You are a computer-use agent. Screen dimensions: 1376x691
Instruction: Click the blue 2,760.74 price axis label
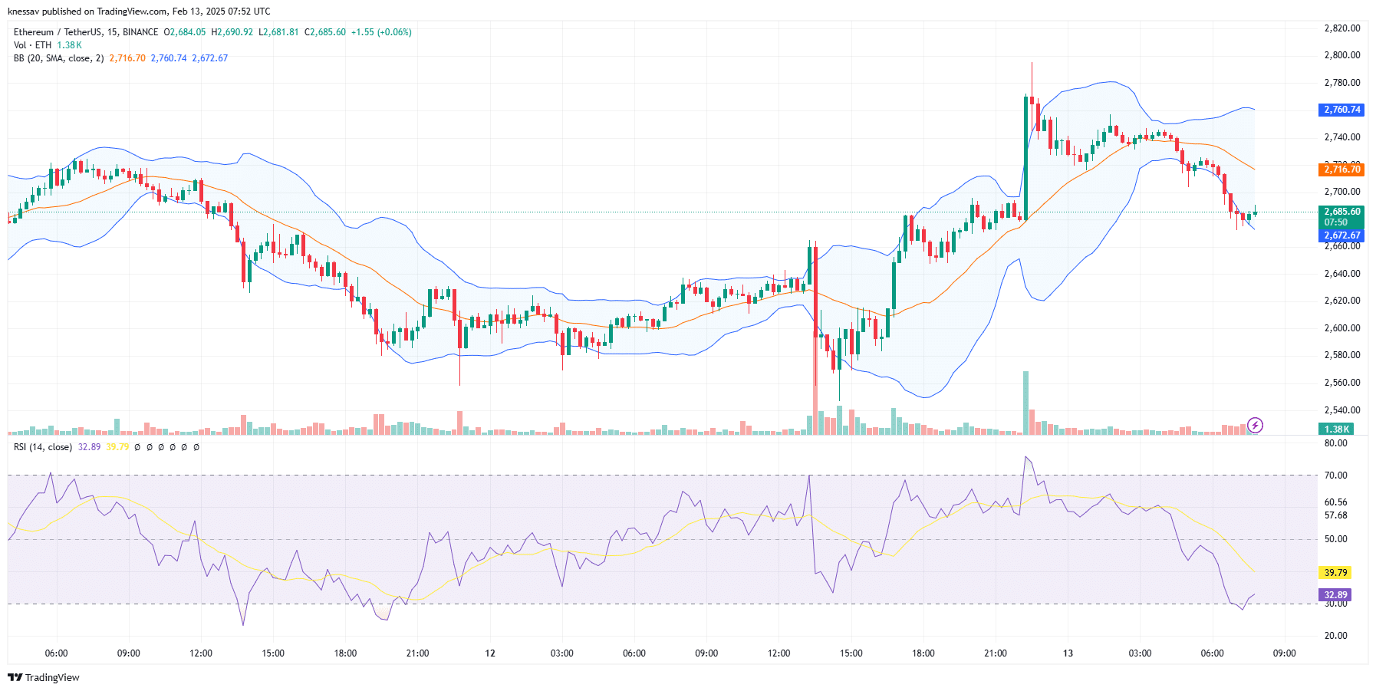(1342, 110)
